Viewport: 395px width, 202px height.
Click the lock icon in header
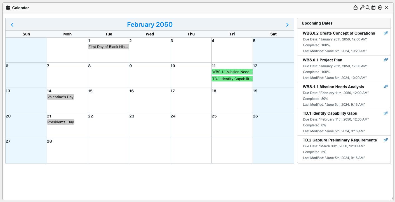(x=356, y=8)
